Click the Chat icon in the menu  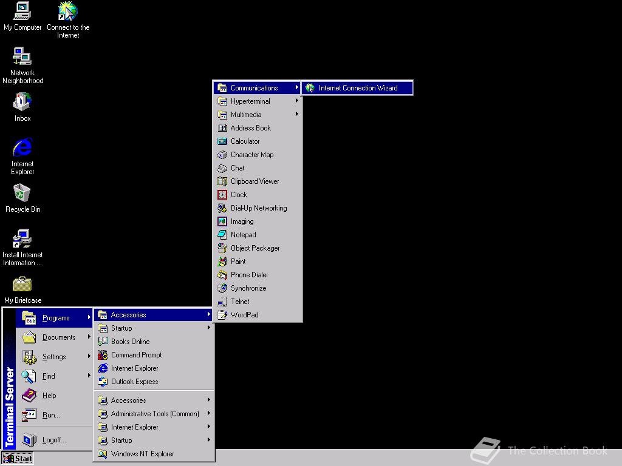222,168
